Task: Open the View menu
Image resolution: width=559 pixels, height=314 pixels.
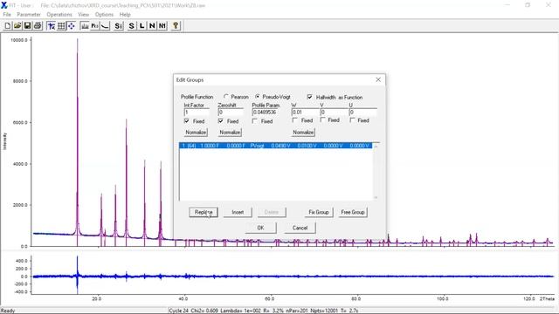Action: (84, 15)
